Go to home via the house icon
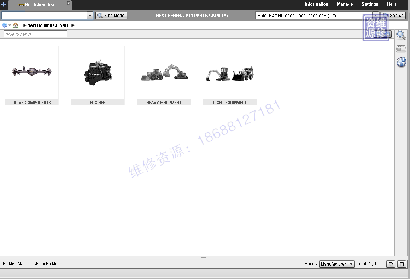410x279 pixels. 16,25
